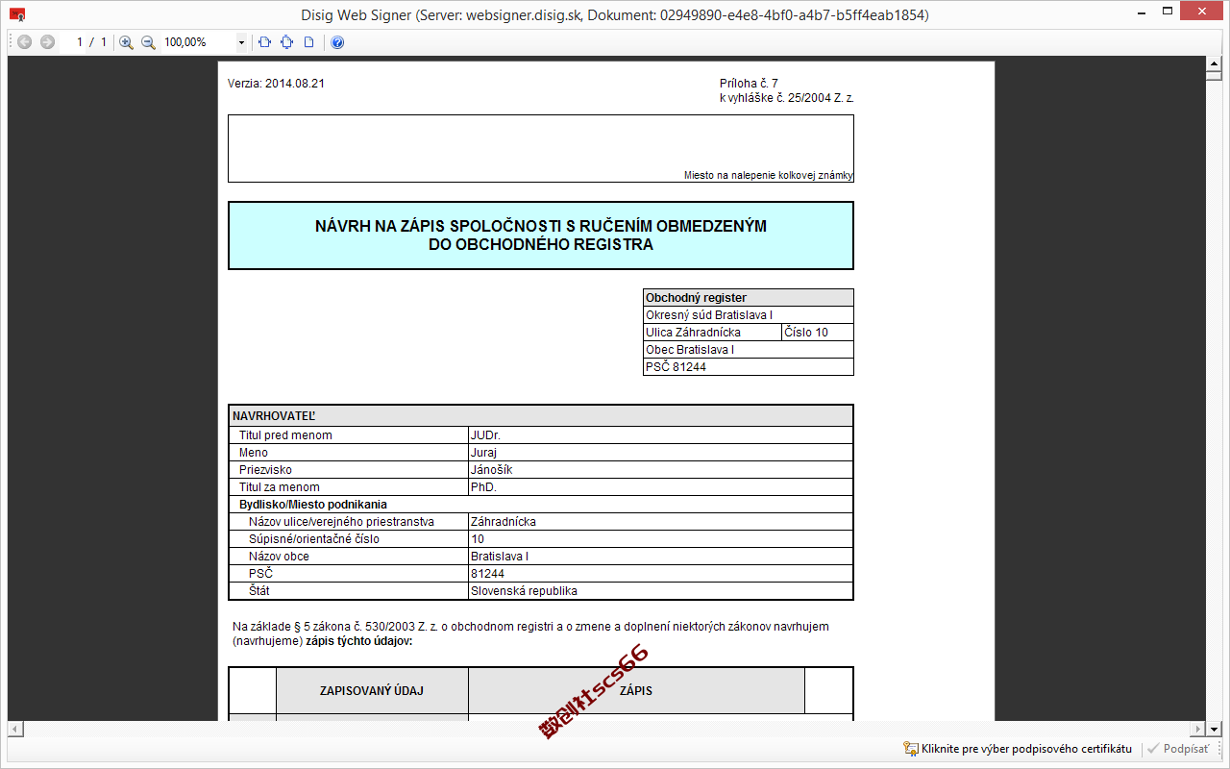The image size is (1230, 769).
Task: Click the certificate icon in status bar
Action: pos(910,749)
